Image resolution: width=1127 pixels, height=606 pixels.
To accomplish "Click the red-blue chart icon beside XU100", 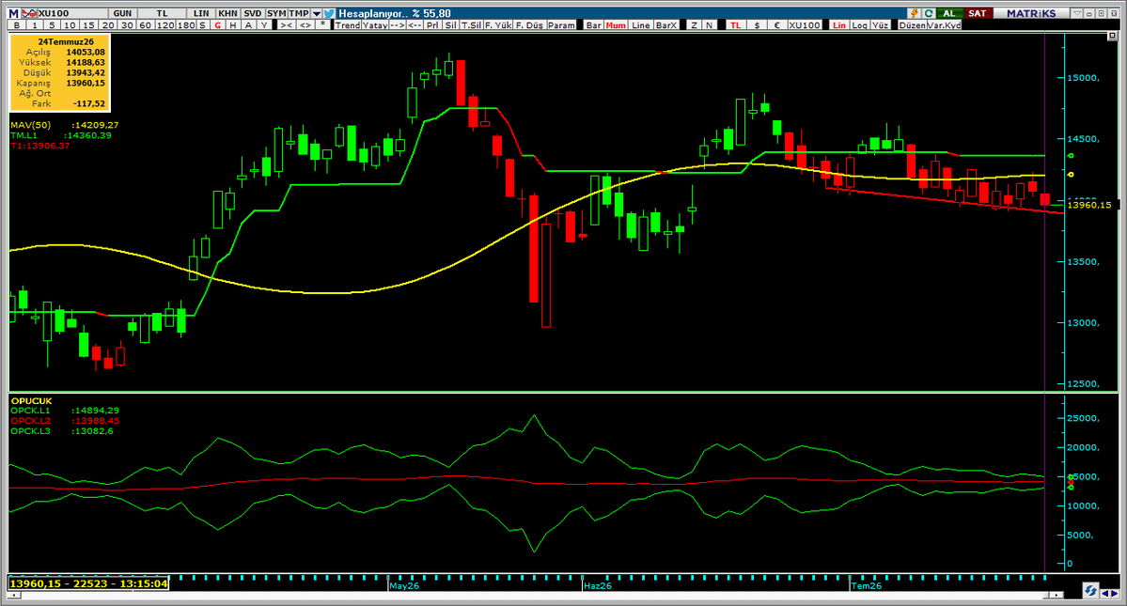I will tap(29, 13).
